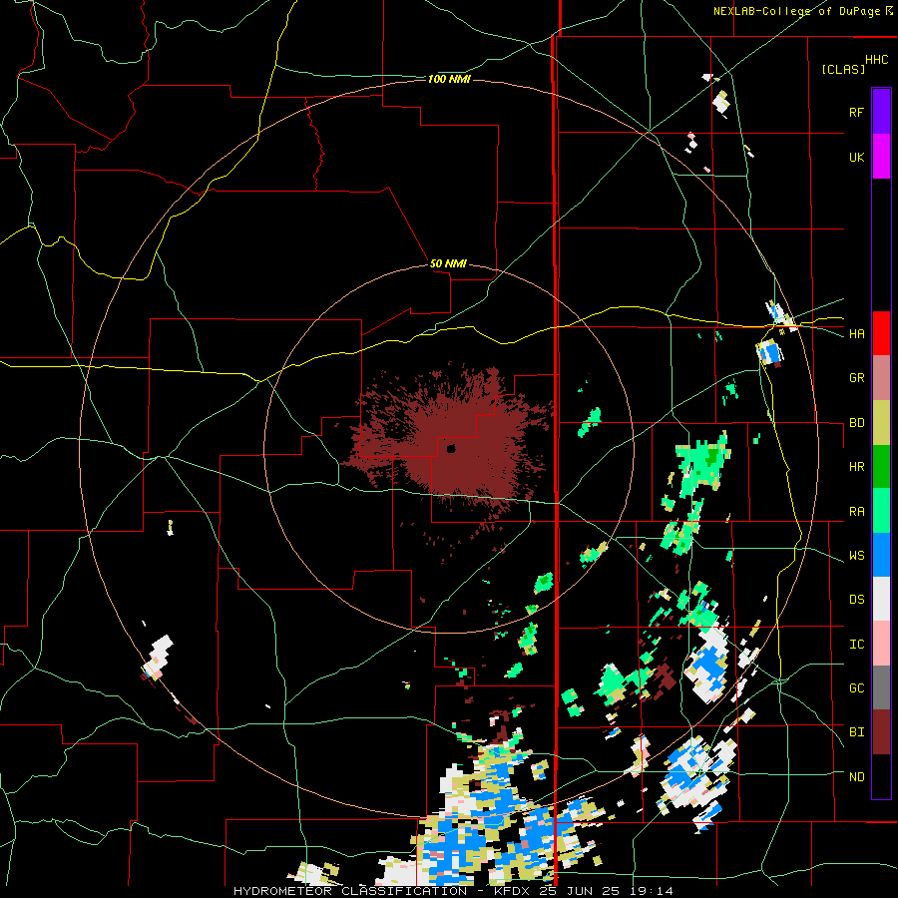Viewport: 898px width, 898px height.
Task: Click the NEXLAB-College of DuPage credit text
Action: [796, 11]
